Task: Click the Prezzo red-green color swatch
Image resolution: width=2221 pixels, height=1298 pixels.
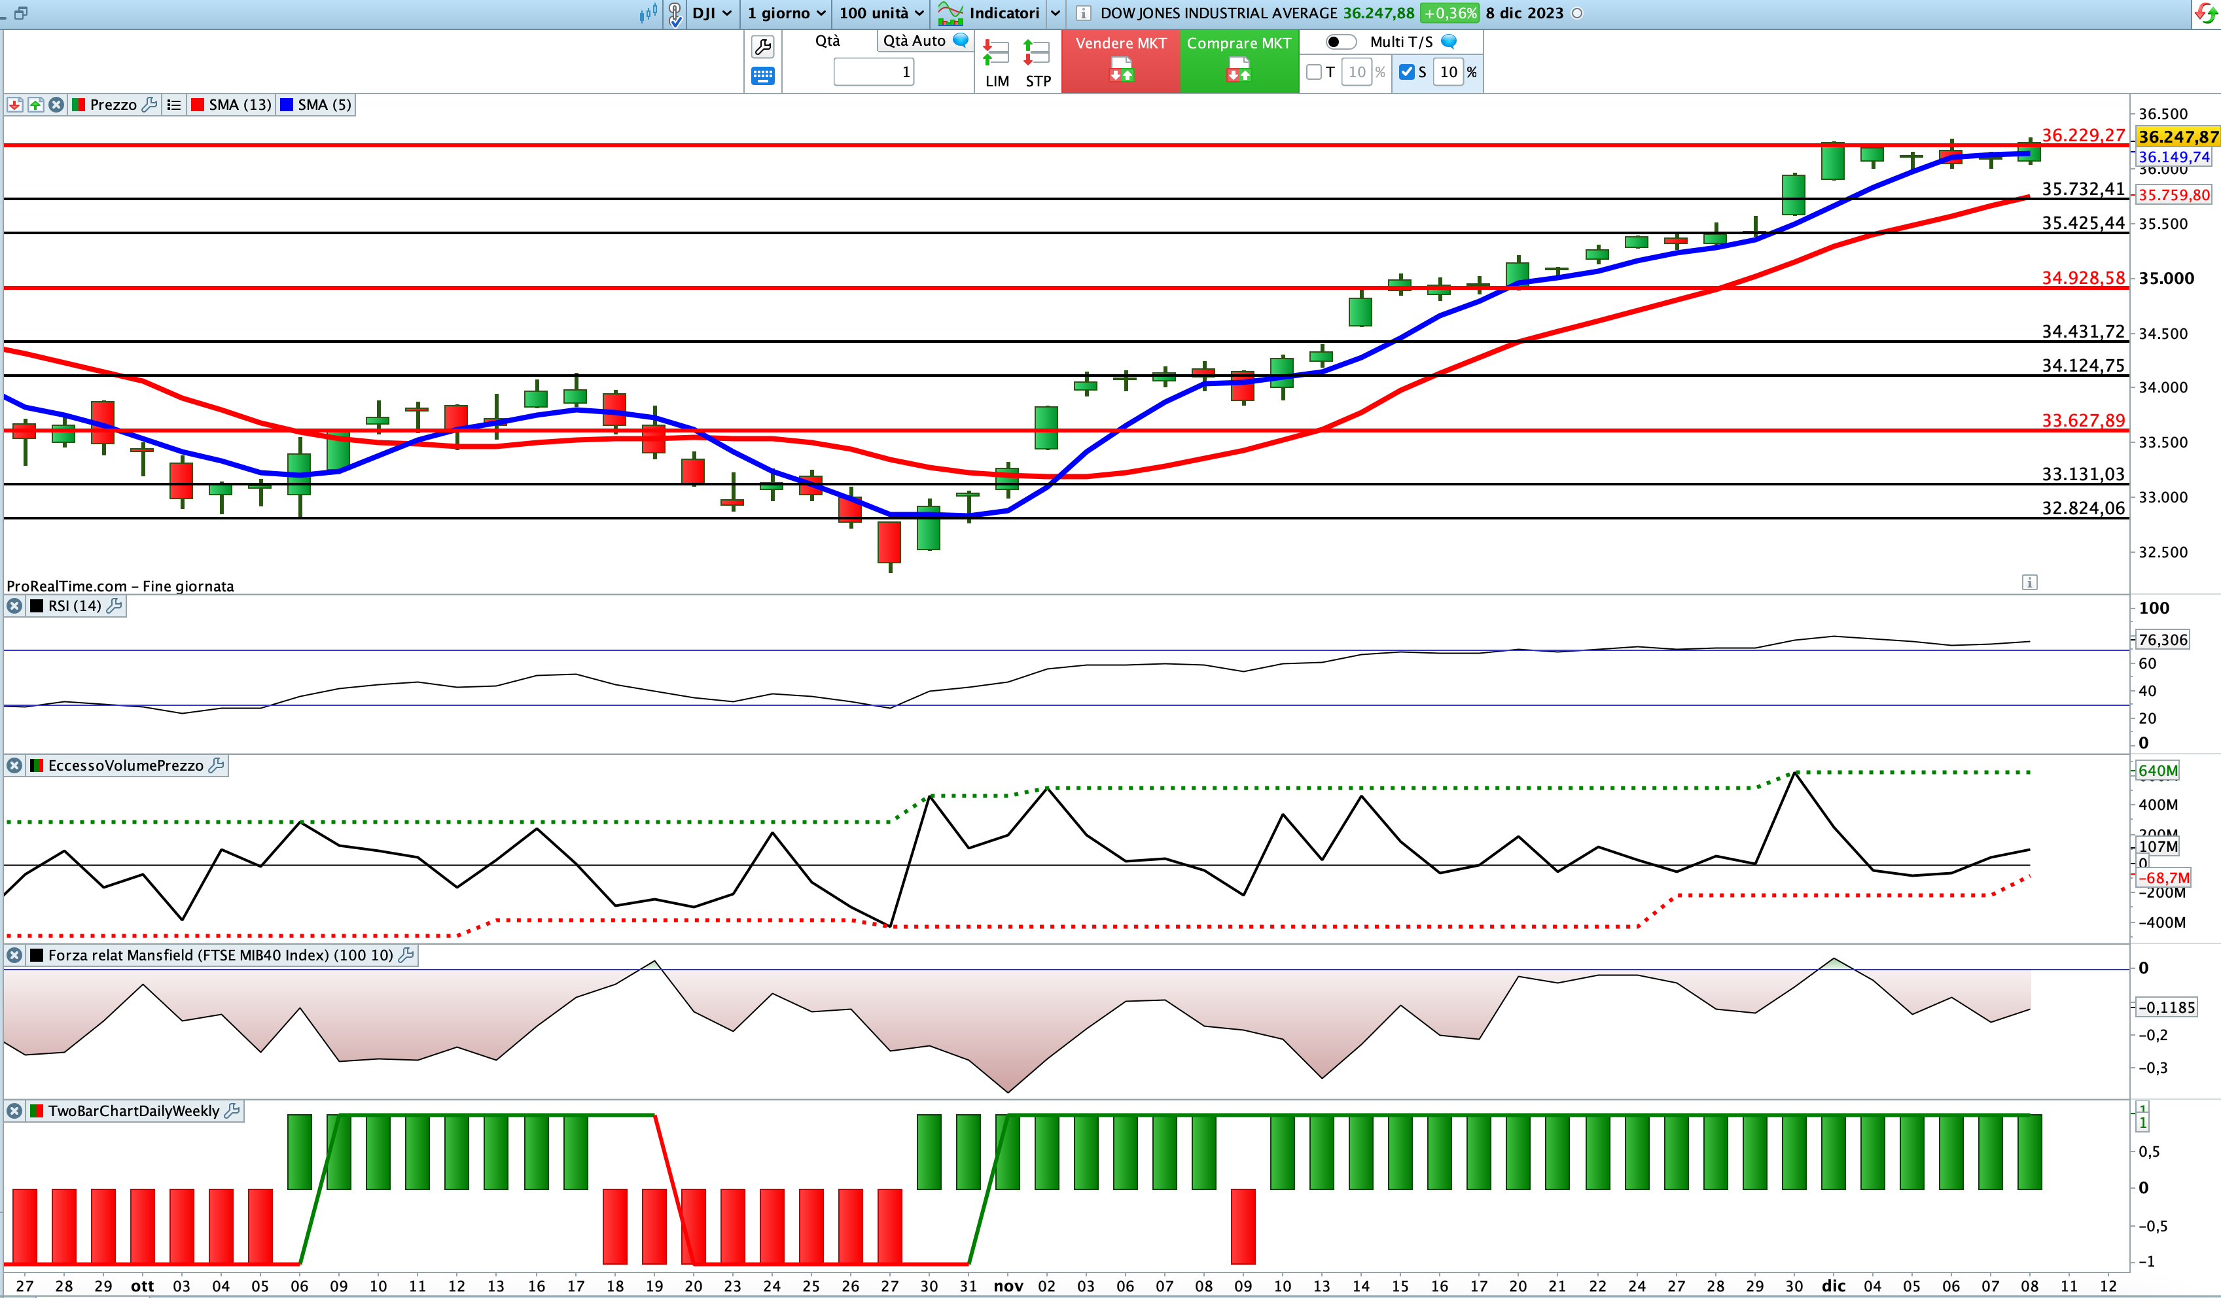Action: click(x=79, y=105)
